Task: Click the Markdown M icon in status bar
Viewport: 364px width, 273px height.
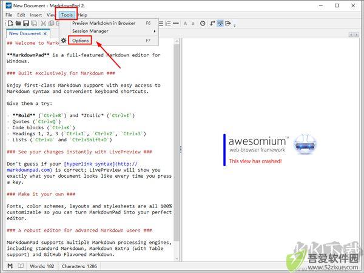Action: click(x=10, y=266)
